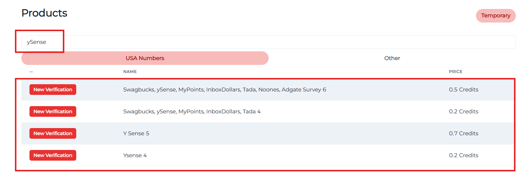Click the Products page heading
This screenshot has height=184, width=532.
pos(44,13)
